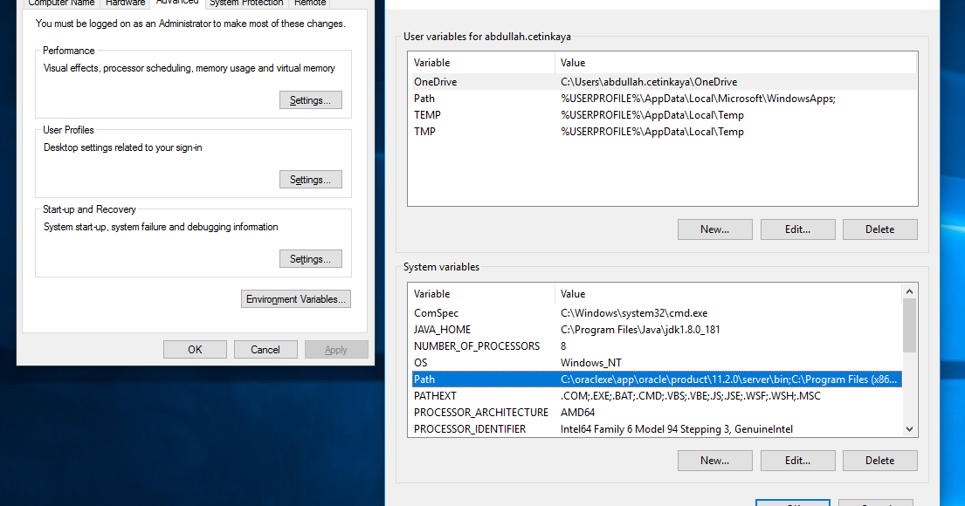
Task: Click the Apply button
Action: pyautogui.click(x=336, y=349)
